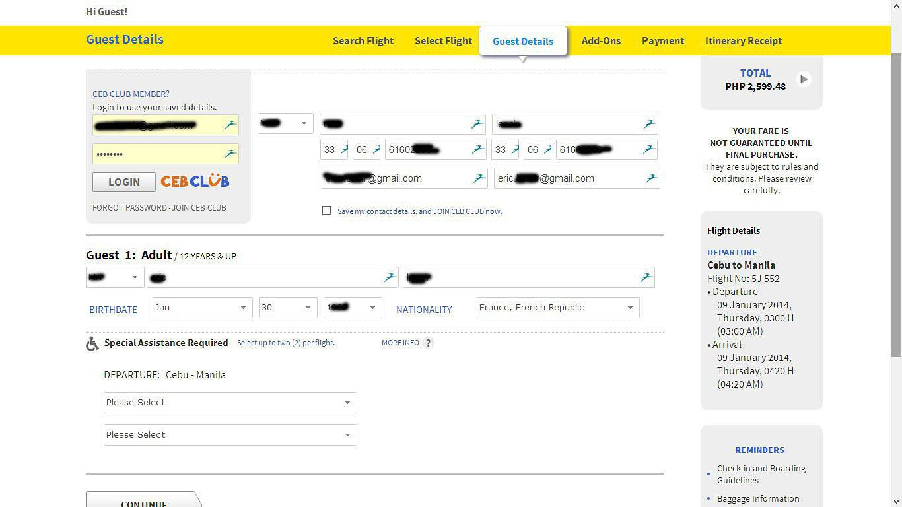Go to the Search Flight step
902x507 pixels.
[363, 41]
